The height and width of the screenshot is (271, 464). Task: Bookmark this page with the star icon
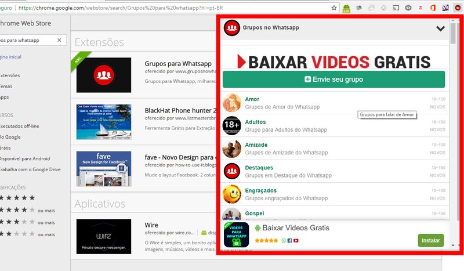coord(334,8)
